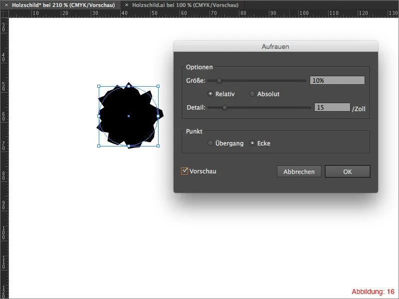
Task: Click the Punkt group label
Action: [194, 132]
